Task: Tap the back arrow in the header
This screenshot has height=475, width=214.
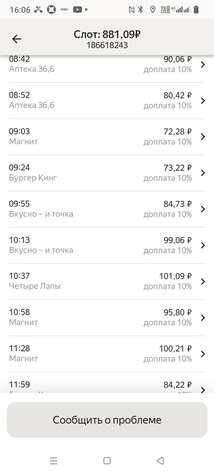Action: pos(17,39)
